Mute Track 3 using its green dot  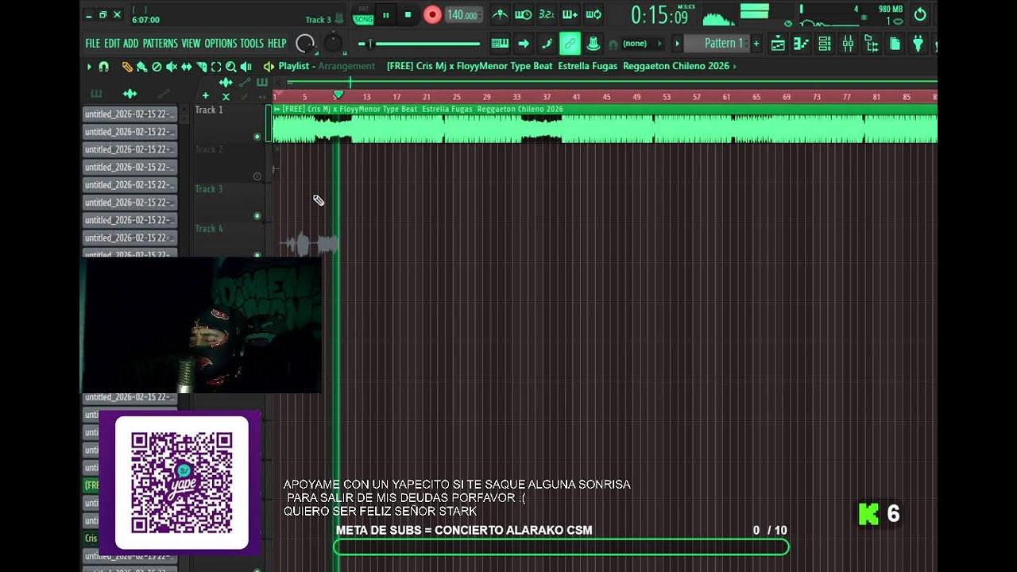tap(257, 216)
